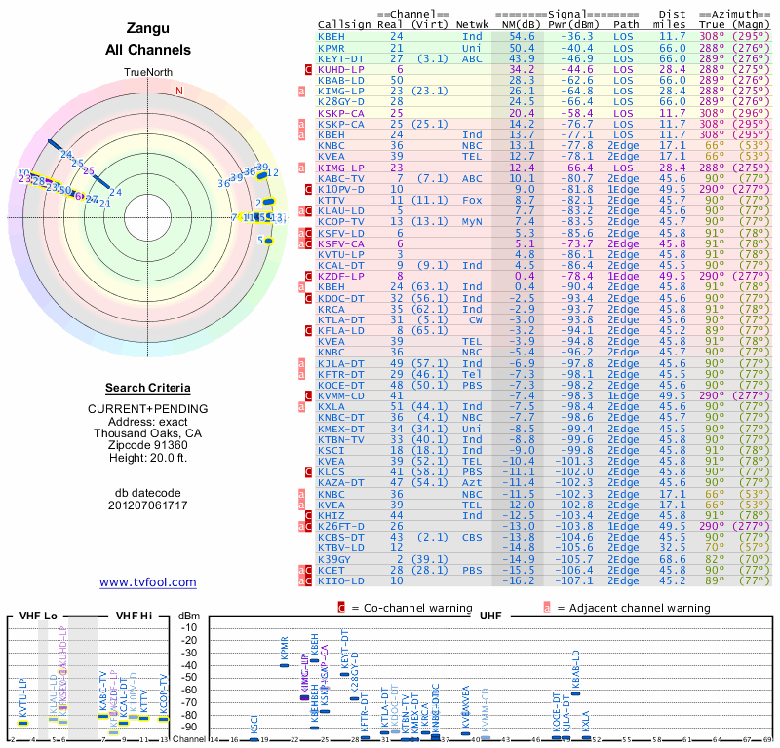This screenshot has height=748, width=780.
Task: Click the KBAB-LD marker in UHF chart
Action: coord(575,693)
